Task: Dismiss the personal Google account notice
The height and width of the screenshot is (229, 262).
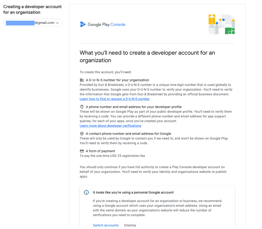Action: tap(130, 225)
